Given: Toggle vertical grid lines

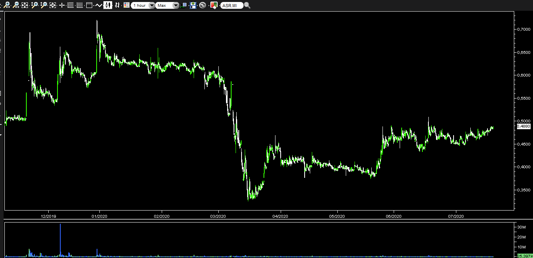Looking at the screenshot, I should (x=79, y=5).
